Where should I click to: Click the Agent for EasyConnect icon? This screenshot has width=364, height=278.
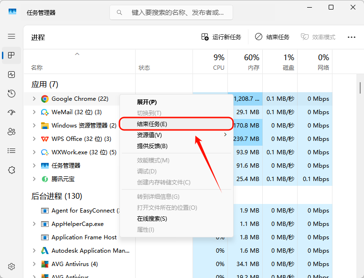[45, 211]
